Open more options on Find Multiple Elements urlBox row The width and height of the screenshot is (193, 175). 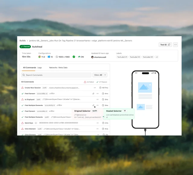click(97, 105)
